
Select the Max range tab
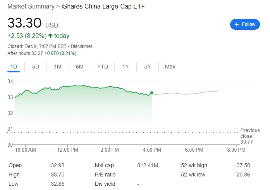tap(170, 67)
